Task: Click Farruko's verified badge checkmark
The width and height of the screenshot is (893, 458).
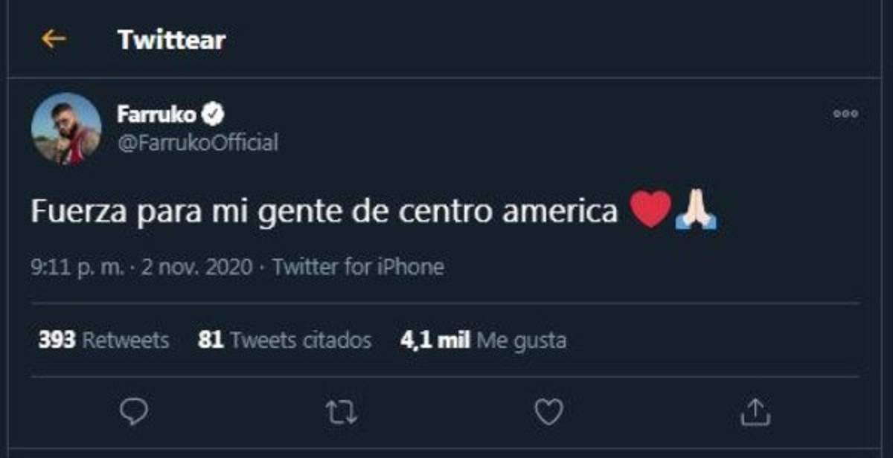Action: (213, 112)
